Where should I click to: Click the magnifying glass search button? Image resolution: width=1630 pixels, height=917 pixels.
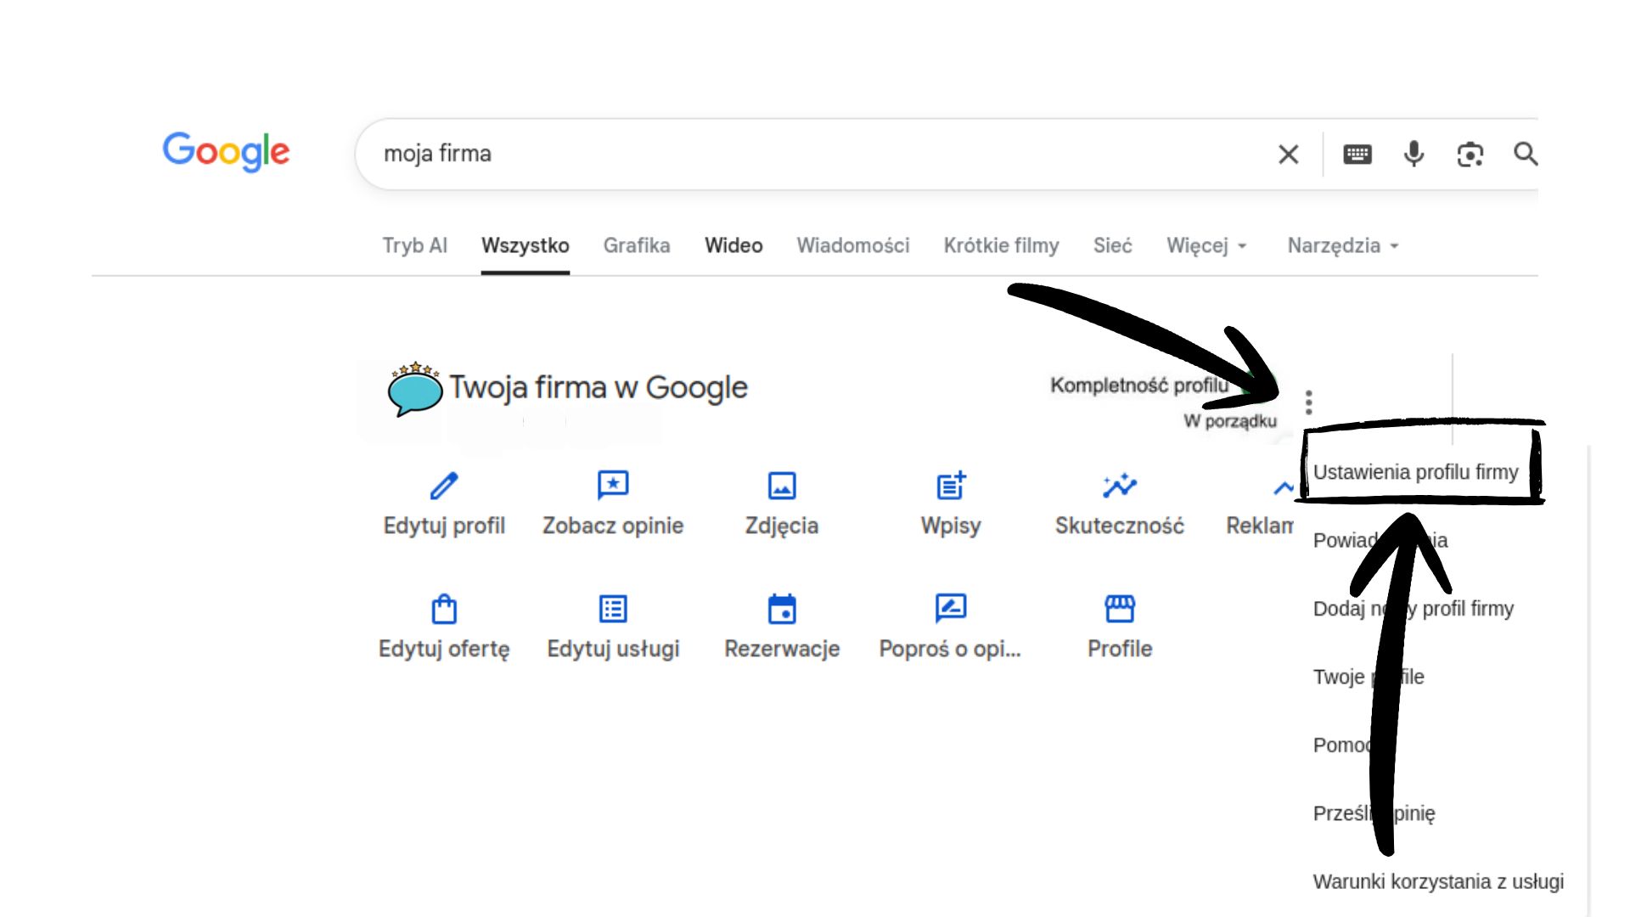pyautogui.click(x=1525, y=154)
